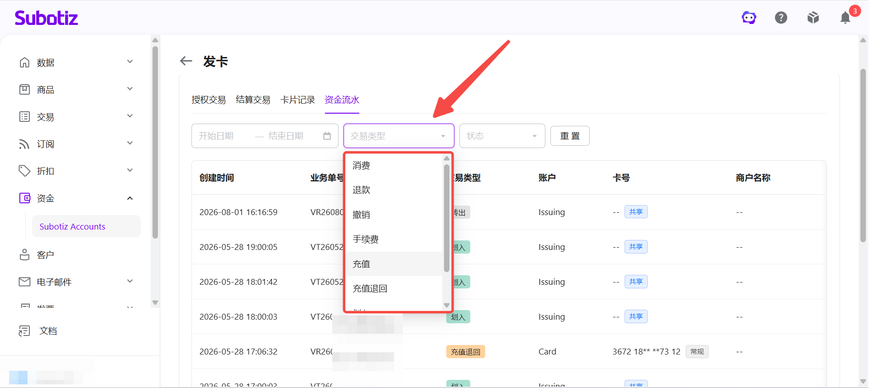Open the help question mark icon
The width and height of the screenshot is (869, 388).
[781, 18]
